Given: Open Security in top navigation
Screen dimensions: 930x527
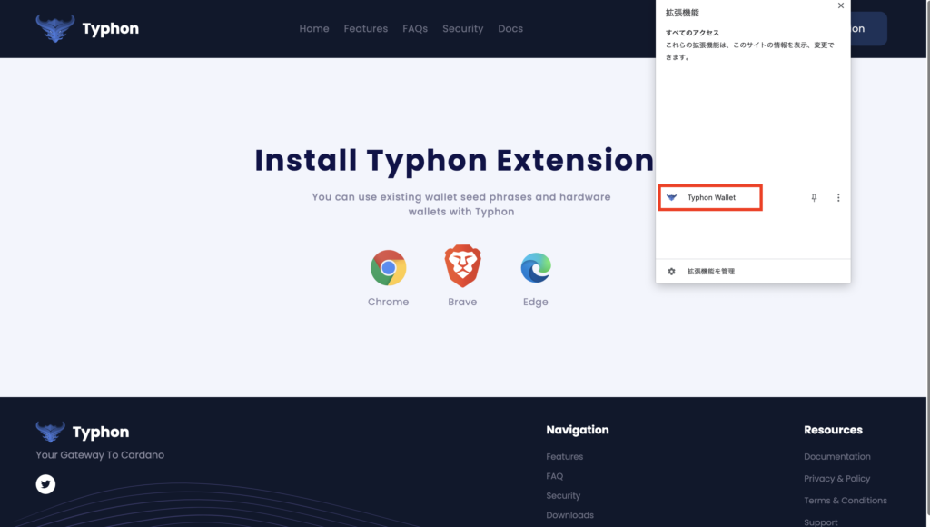Looking at the screenshot, I should click(x=462, y=29).
